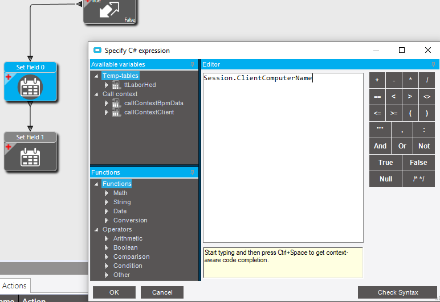440x302 pixels.
Task: Insert the Not operator
Action: tap(424, 146)
